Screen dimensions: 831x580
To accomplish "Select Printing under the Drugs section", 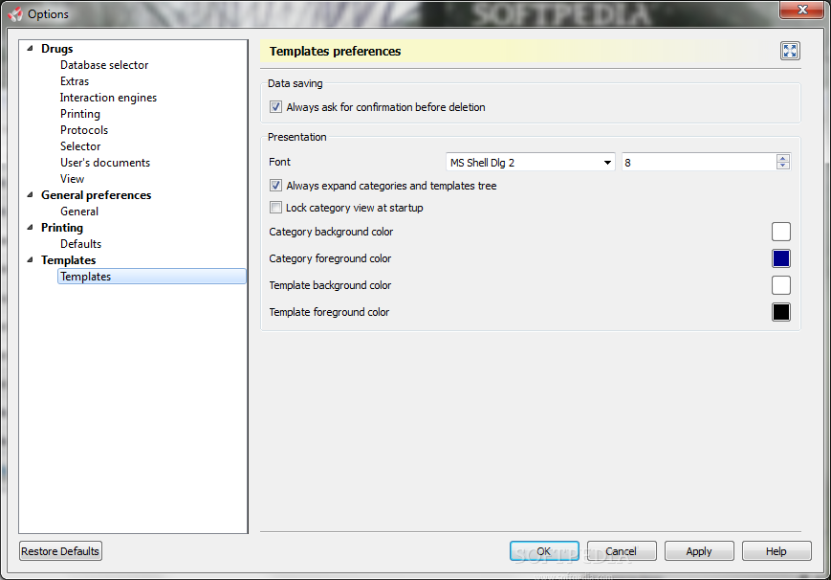I will click(x=80, y=114).
